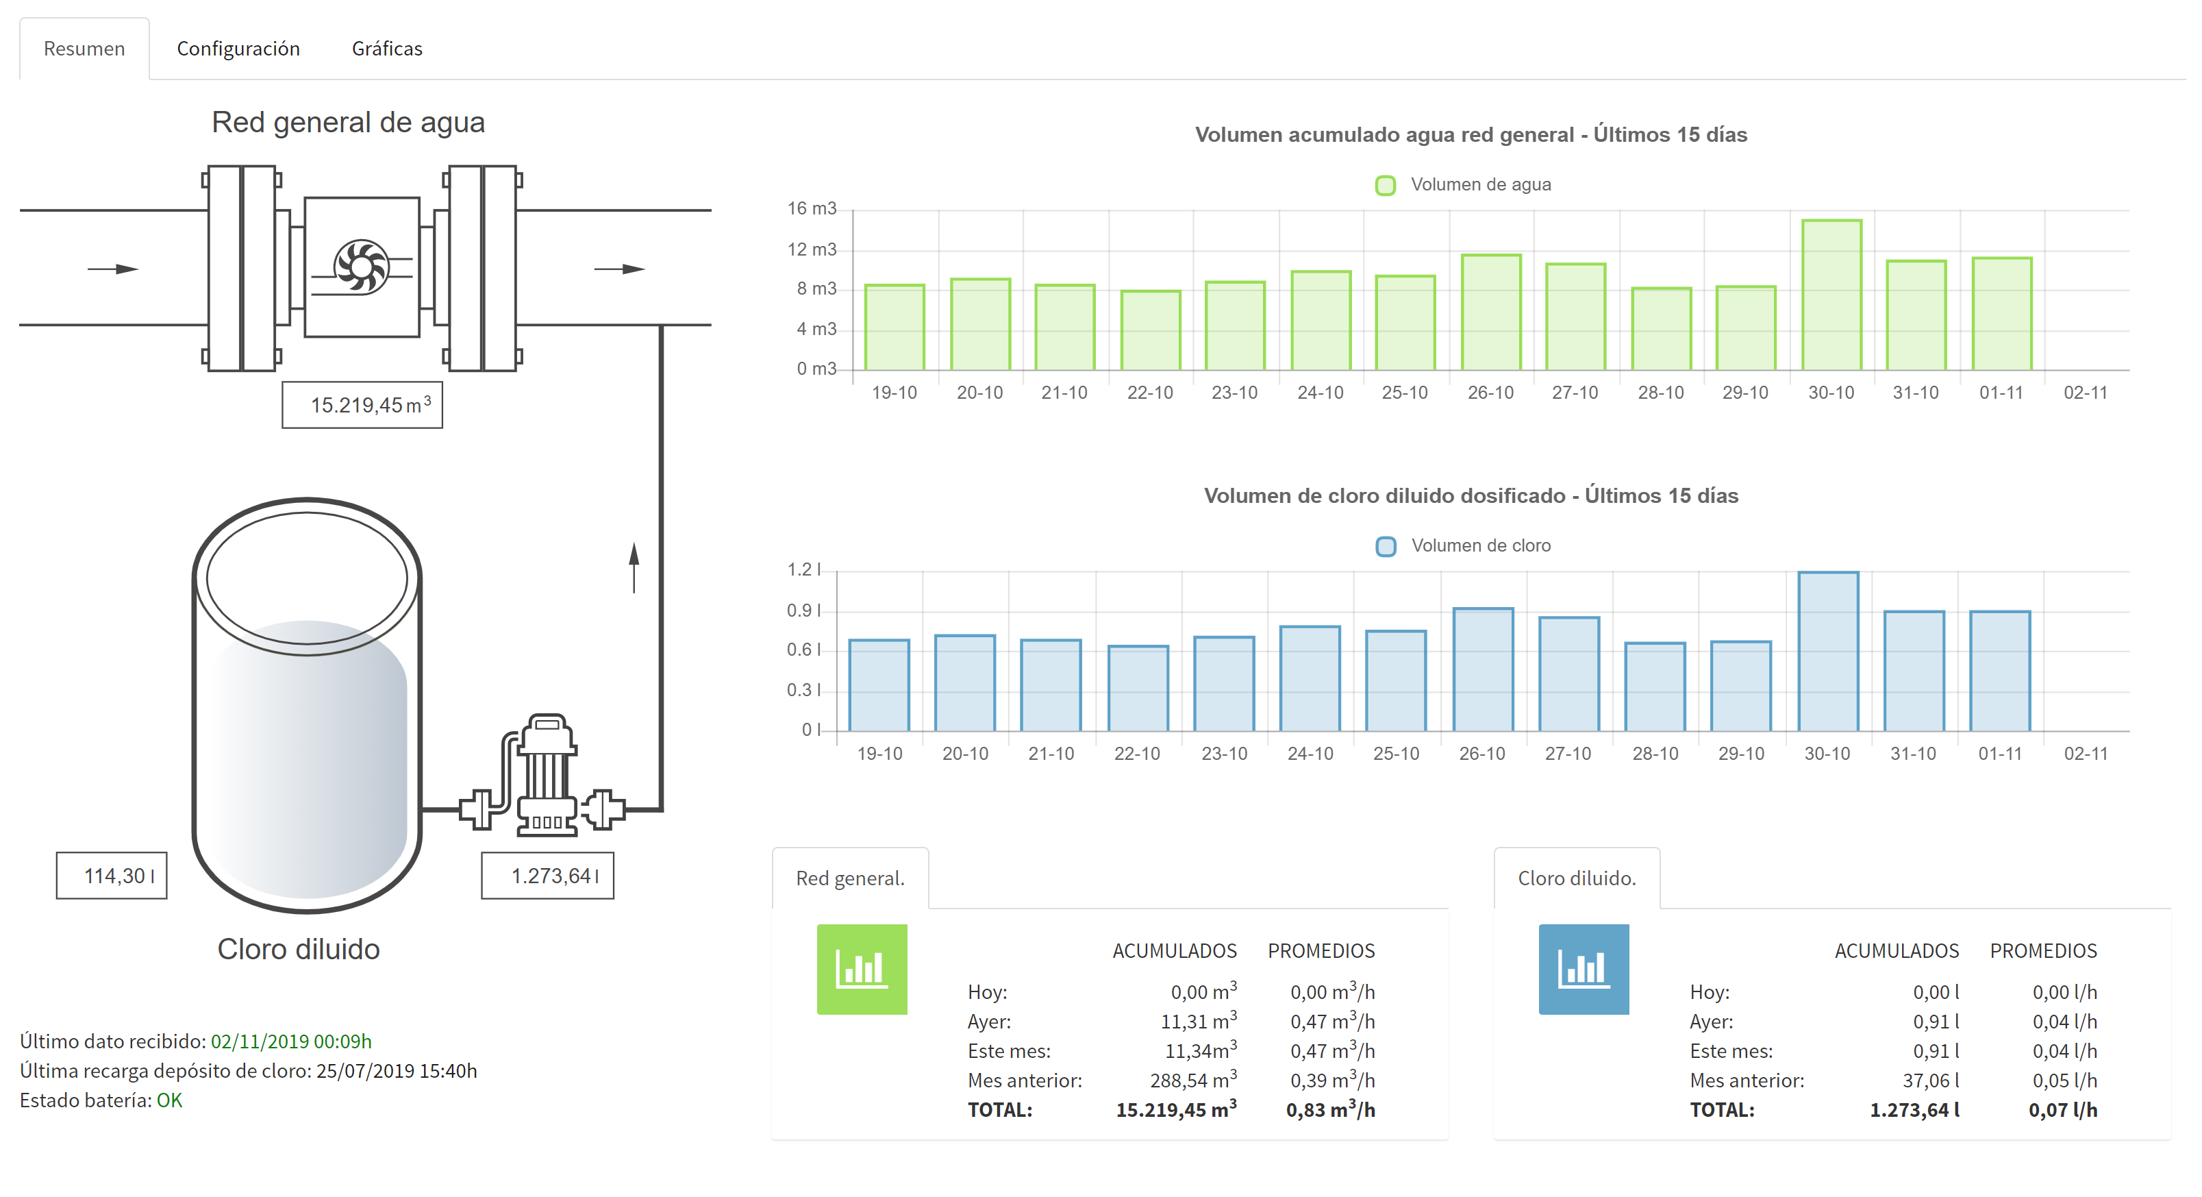Click the 15.219,45 m3 meter reading box
This screenshot has height=1197, width=2202.
(x=362, y=404)
